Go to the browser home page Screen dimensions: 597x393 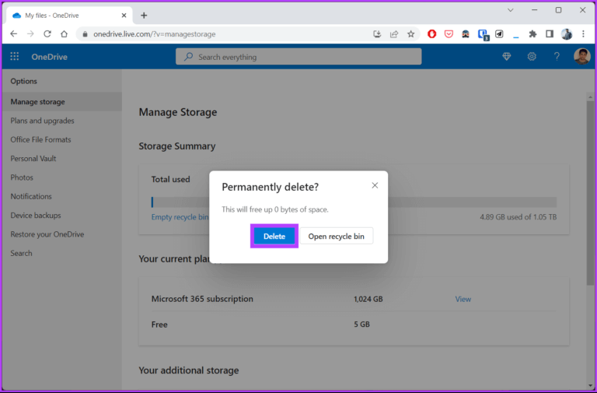[x=64, y=34]
